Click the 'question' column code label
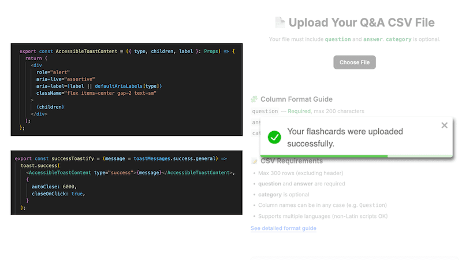462x260 pixels. coord(265,111)
